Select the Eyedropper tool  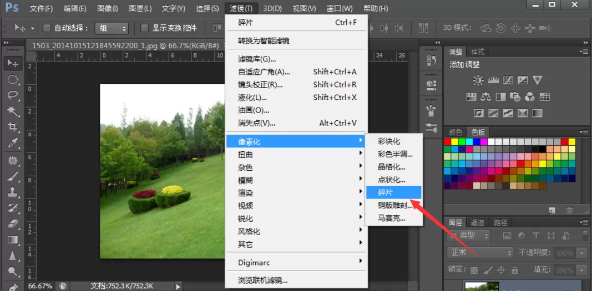click(x=13, y=142)
